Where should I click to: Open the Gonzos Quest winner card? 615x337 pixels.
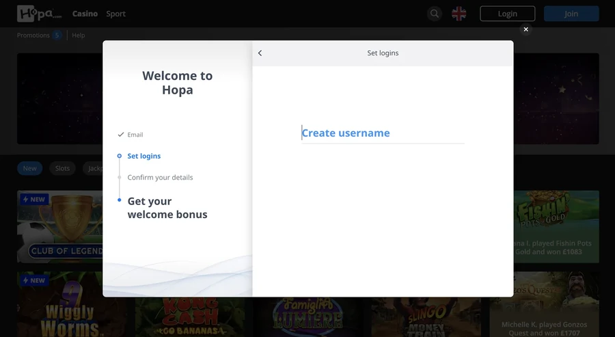545,304
